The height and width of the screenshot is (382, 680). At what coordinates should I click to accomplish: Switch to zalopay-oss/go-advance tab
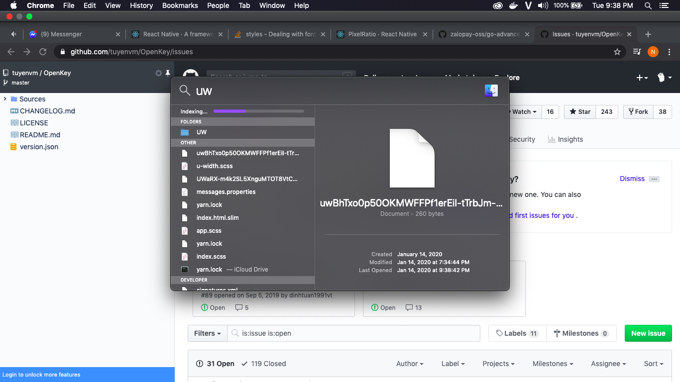(x=484, y=34)
